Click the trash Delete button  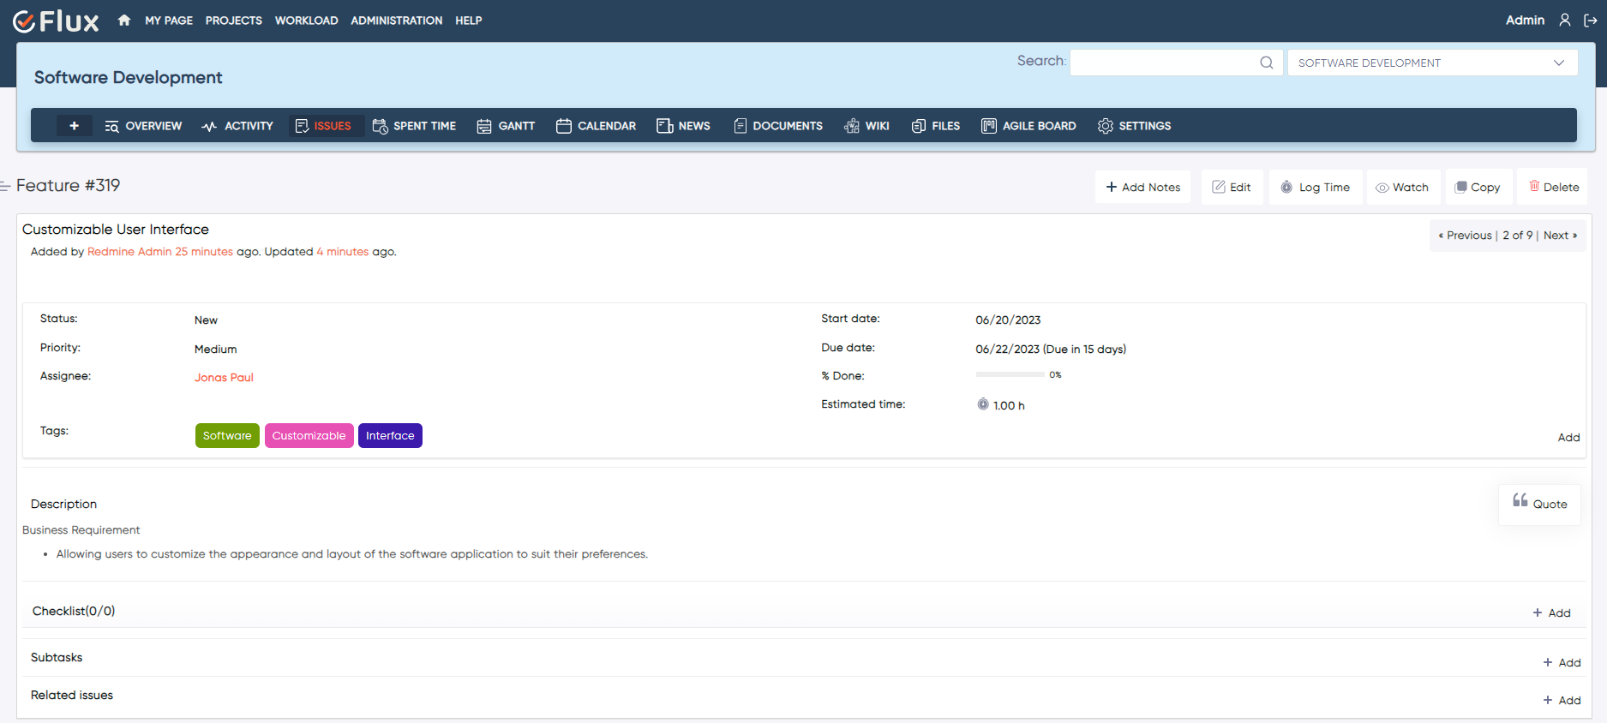tap(1553, 187)
